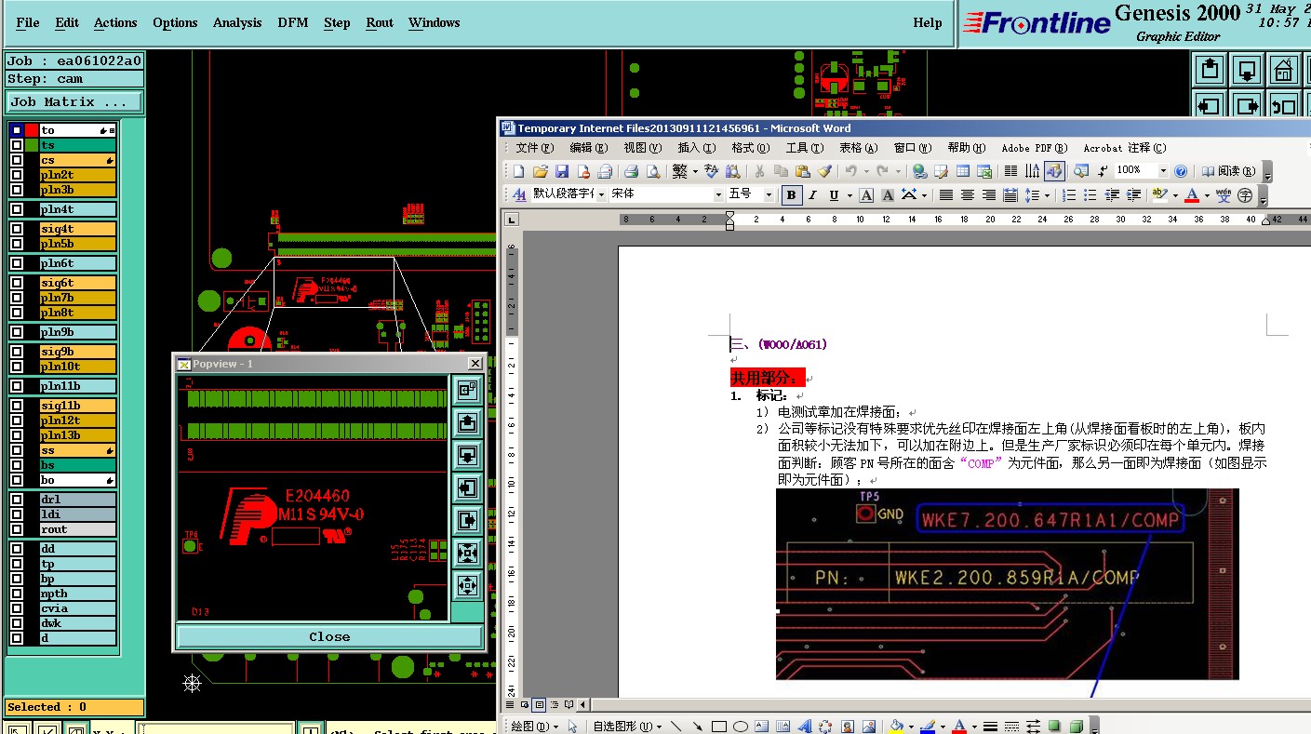This screenshot has width=1311, height=734.
Task: Click Popview pan-left icon
Action: [467, 487]
